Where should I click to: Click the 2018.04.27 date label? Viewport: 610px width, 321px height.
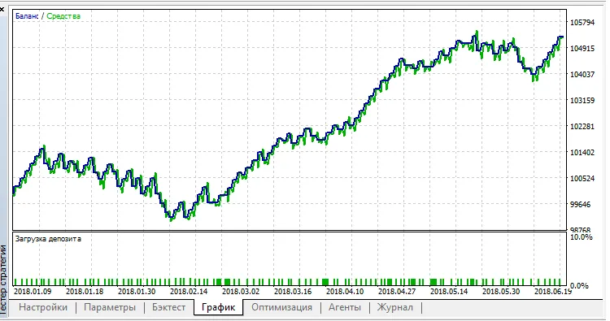click(397, 291)
